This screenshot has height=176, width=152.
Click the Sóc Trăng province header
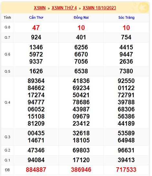(x=126, y=17)
